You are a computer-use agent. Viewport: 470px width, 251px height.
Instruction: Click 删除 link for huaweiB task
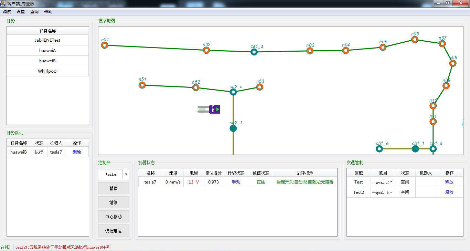[x=77, y=152]
